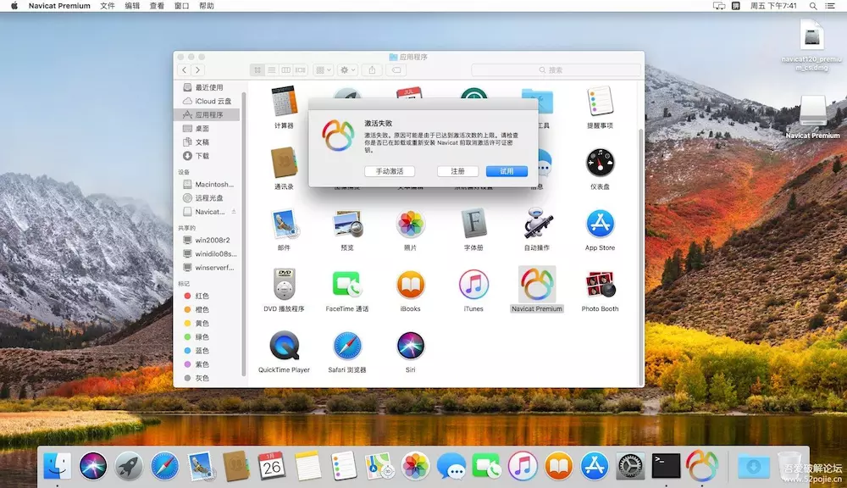Click the blue 试用 trial button
847x488 pixels.
(x=507, y=171)
